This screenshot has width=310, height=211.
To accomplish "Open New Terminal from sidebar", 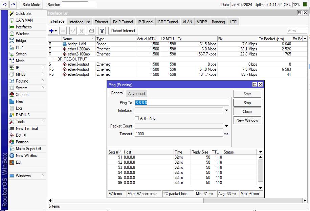I will tap(27, 128).
